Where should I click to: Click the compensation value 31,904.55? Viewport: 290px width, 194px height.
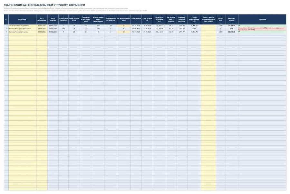[x=194, y=26]
